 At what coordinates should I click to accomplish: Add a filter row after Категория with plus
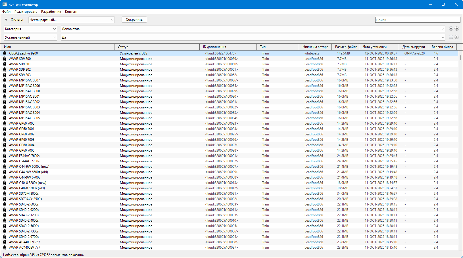457,29
